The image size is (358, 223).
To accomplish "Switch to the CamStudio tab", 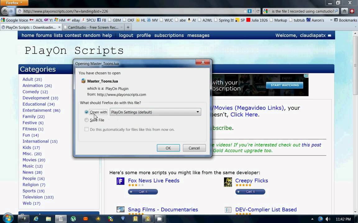I will click(93, 27).
